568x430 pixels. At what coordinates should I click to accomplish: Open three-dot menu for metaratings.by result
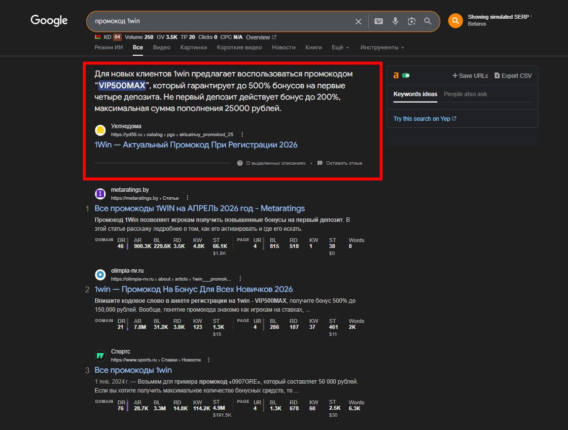[x=187, y=198]
